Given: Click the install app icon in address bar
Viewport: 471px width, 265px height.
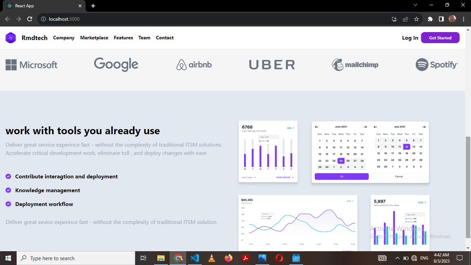Looking at the screenshot, I should [x=394, y=19].
